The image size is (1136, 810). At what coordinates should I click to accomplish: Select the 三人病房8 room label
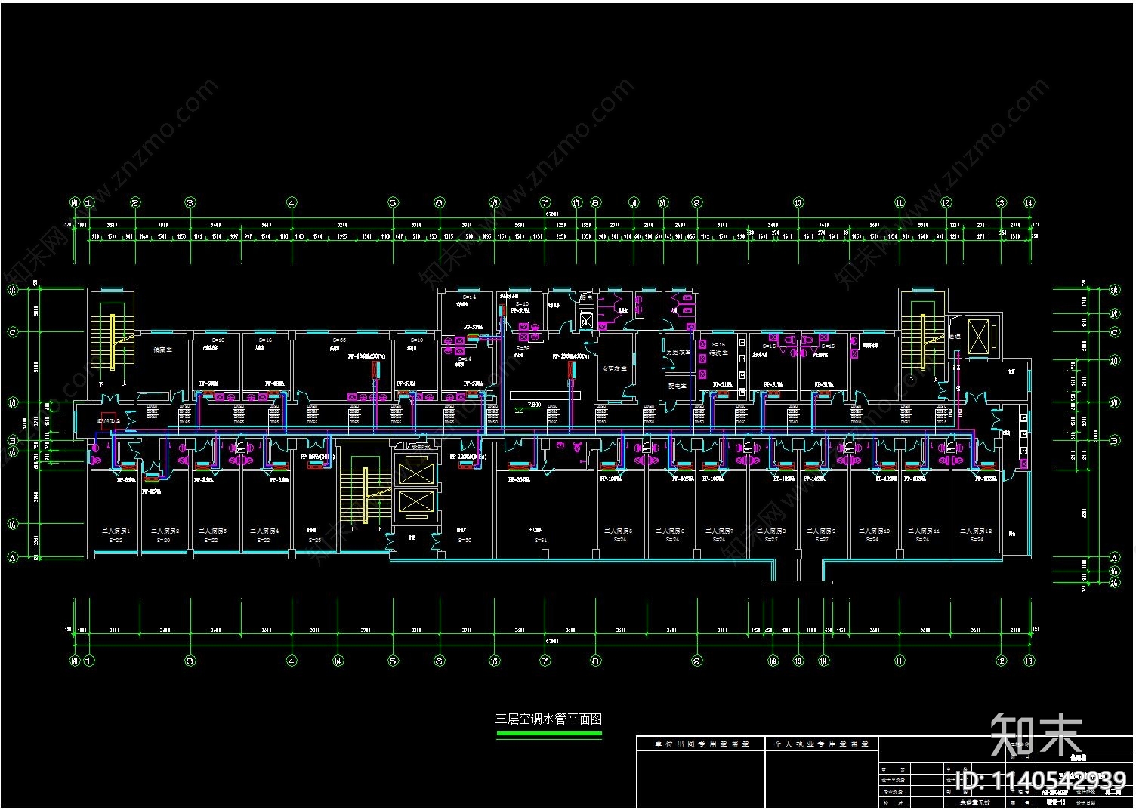coord(771,531)
